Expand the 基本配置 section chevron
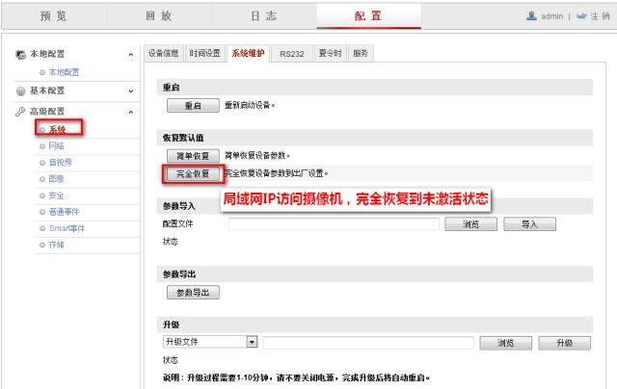617x389 pixels. tap(130, 91)
